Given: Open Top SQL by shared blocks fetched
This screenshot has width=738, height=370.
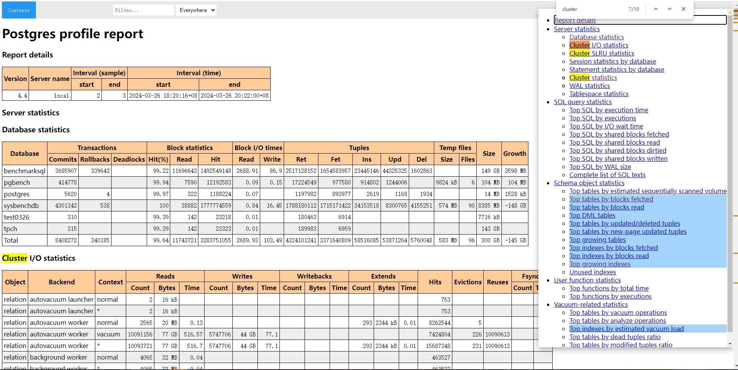Looking at the screenshot, I should [619, 134].
